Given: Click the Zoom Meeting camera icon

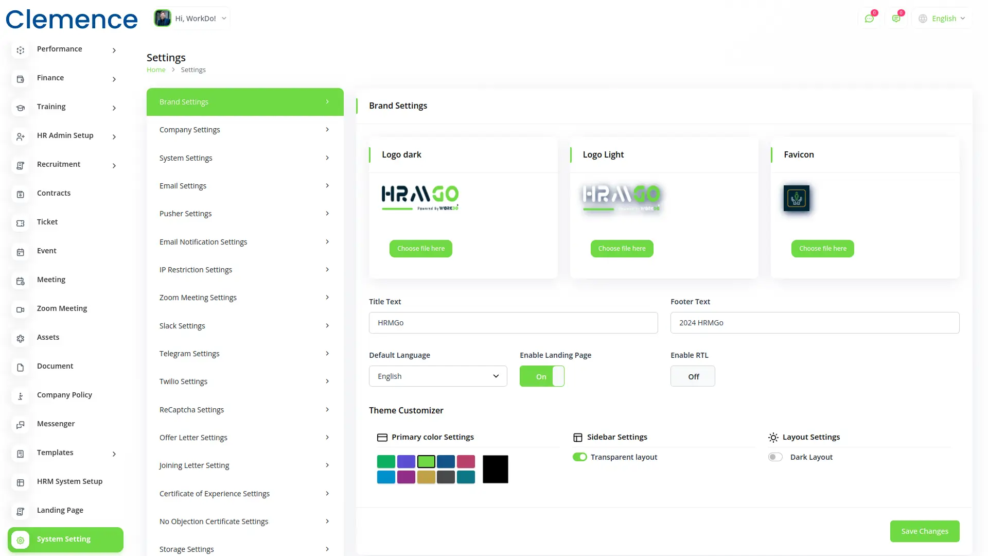Looking at the screenshot, I should pyautogui.click(x=21, y=309).
